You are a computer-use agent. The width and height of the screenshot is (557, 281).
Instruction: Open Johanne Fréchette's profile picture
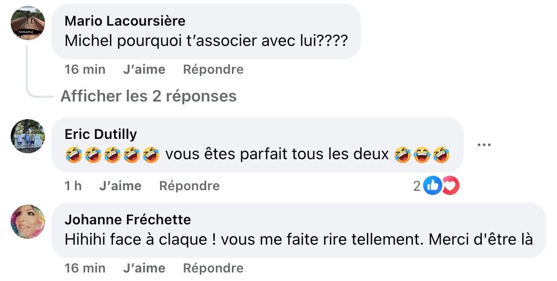coord(28,222)
